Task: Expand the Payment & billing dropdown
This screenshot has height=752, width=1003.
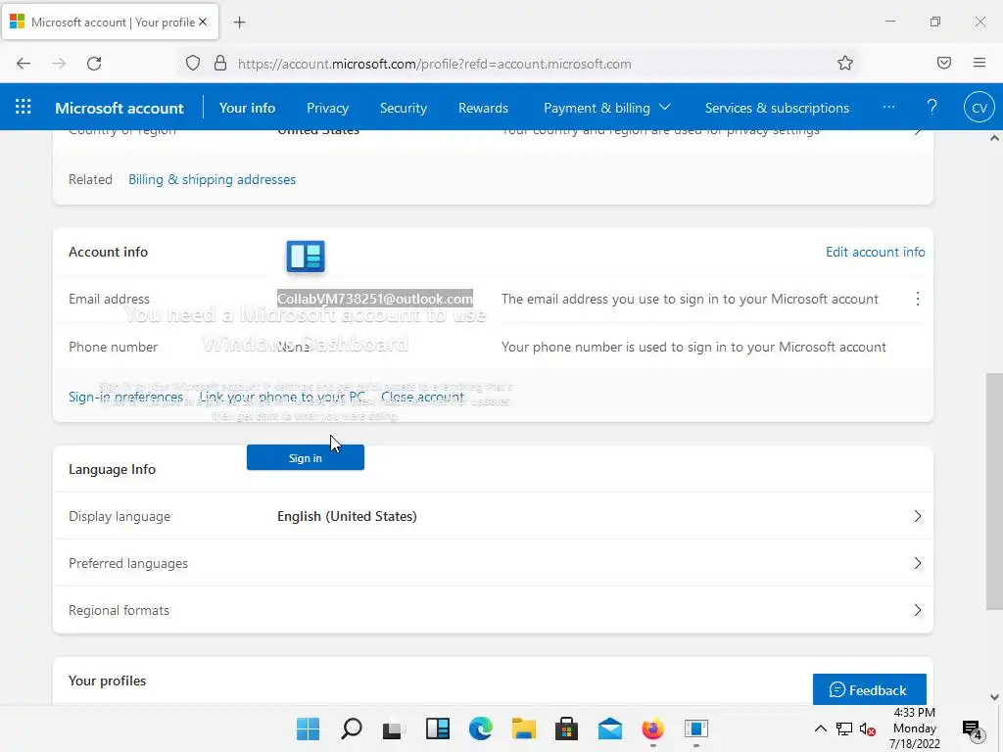Action: tap(606, 108)
